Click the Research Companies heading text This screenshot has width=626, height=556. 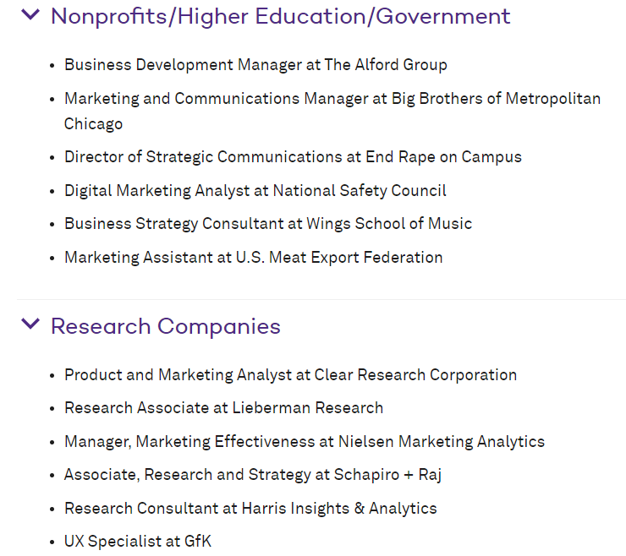[166, 326]
